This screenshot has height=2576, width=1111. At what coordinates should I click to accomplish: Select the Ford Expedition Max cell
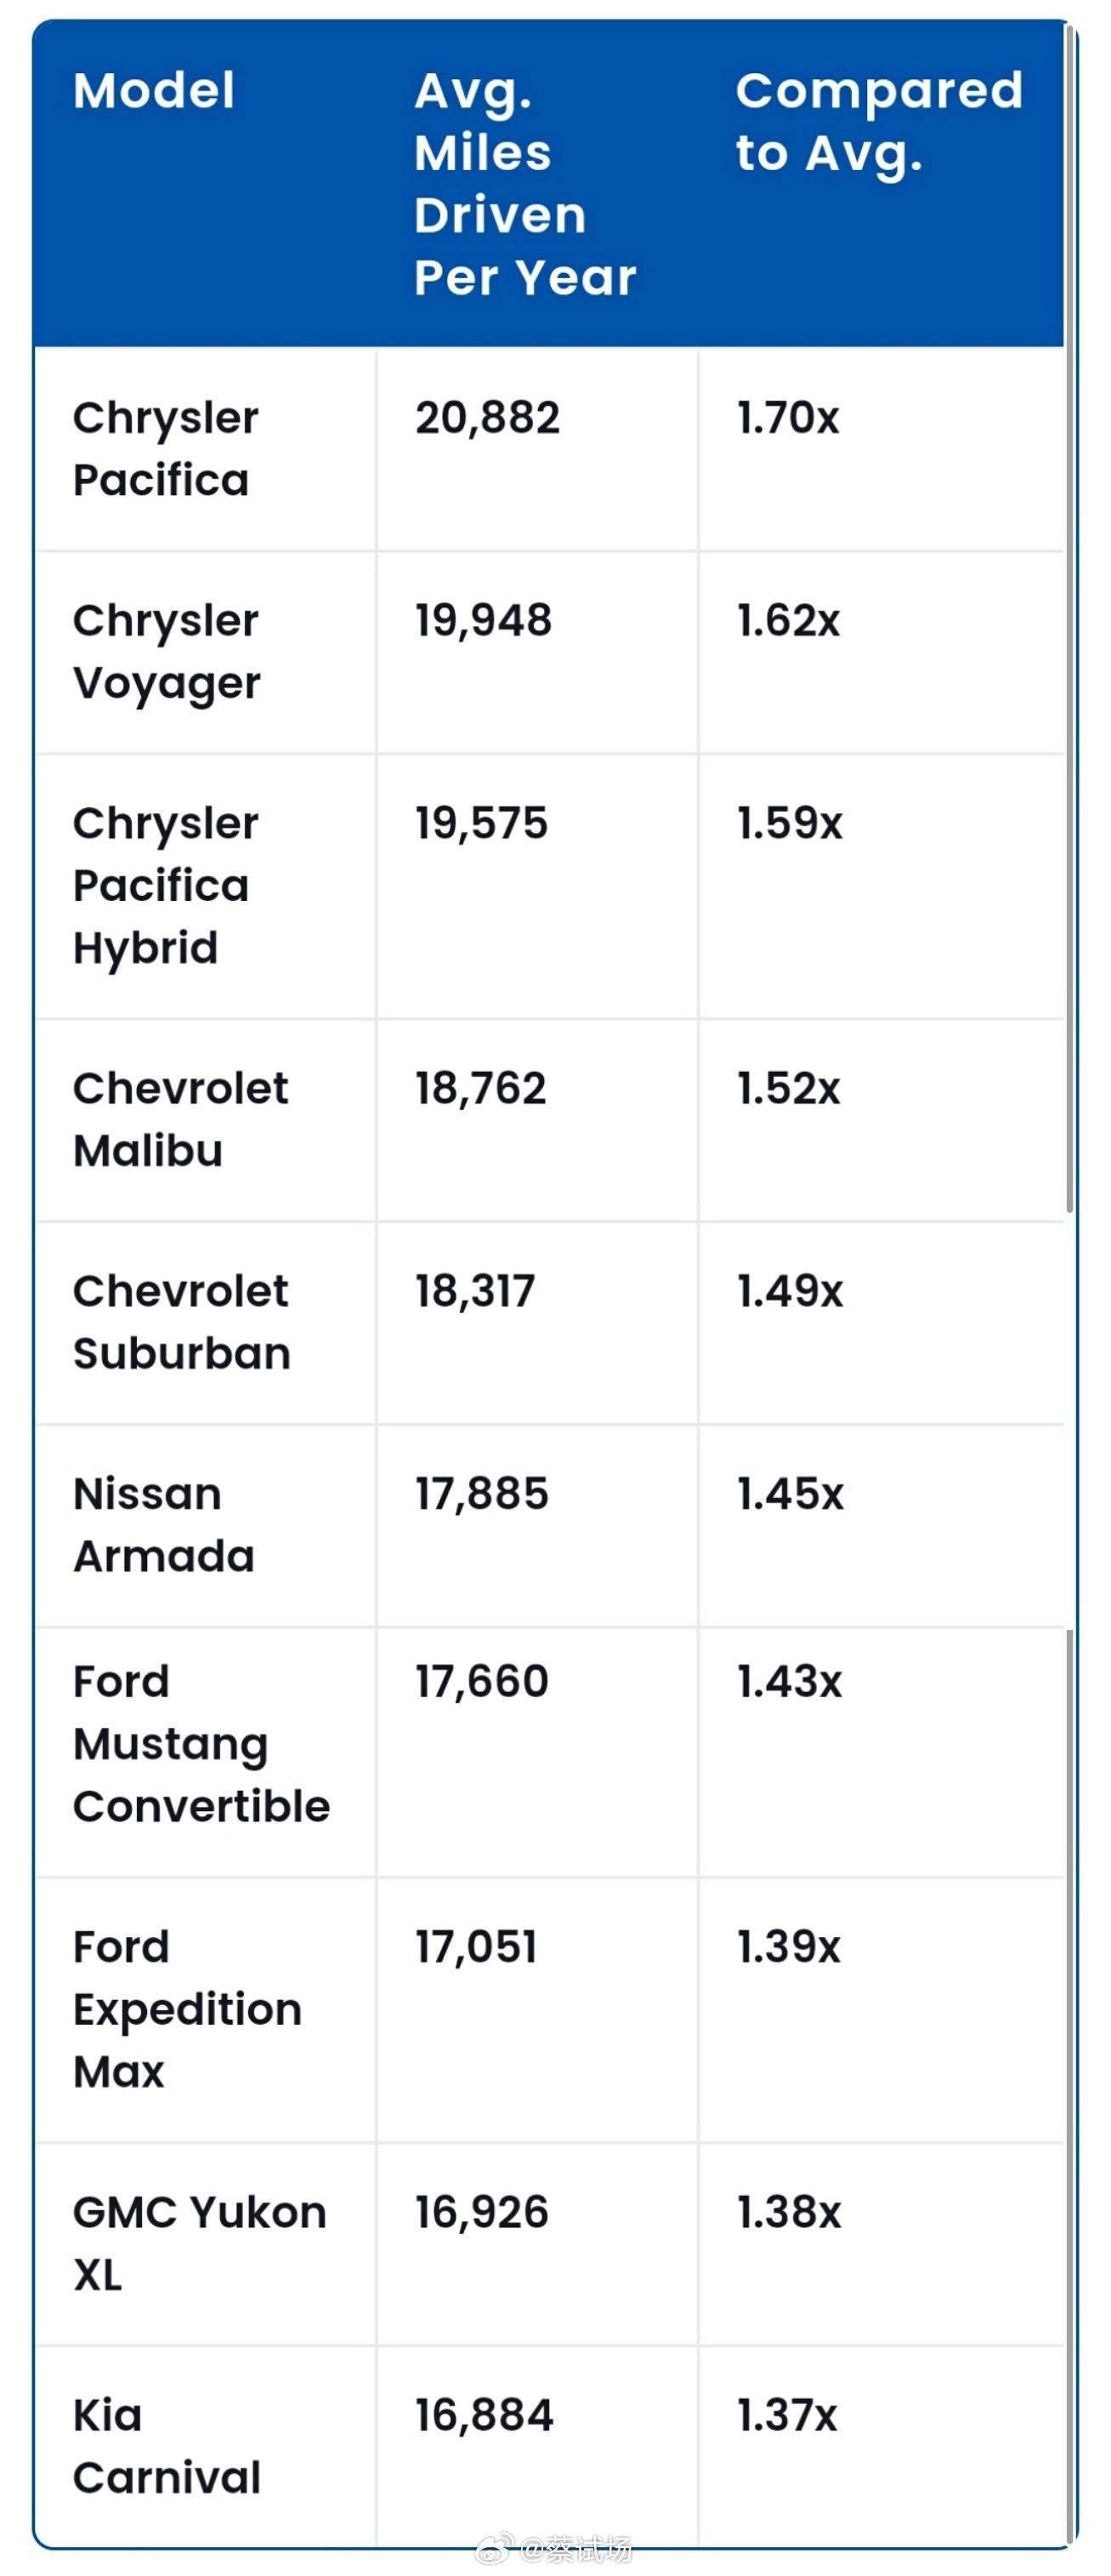pos(205,2010)
